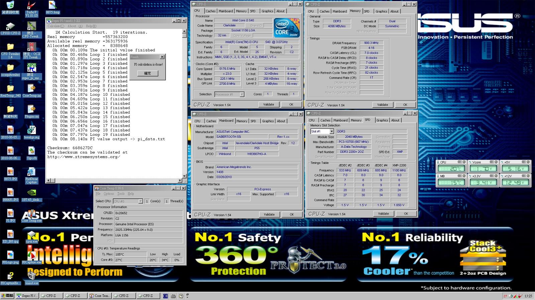
Task: Click OK in the CPU-Z SPD window
Action: [406, 214]
